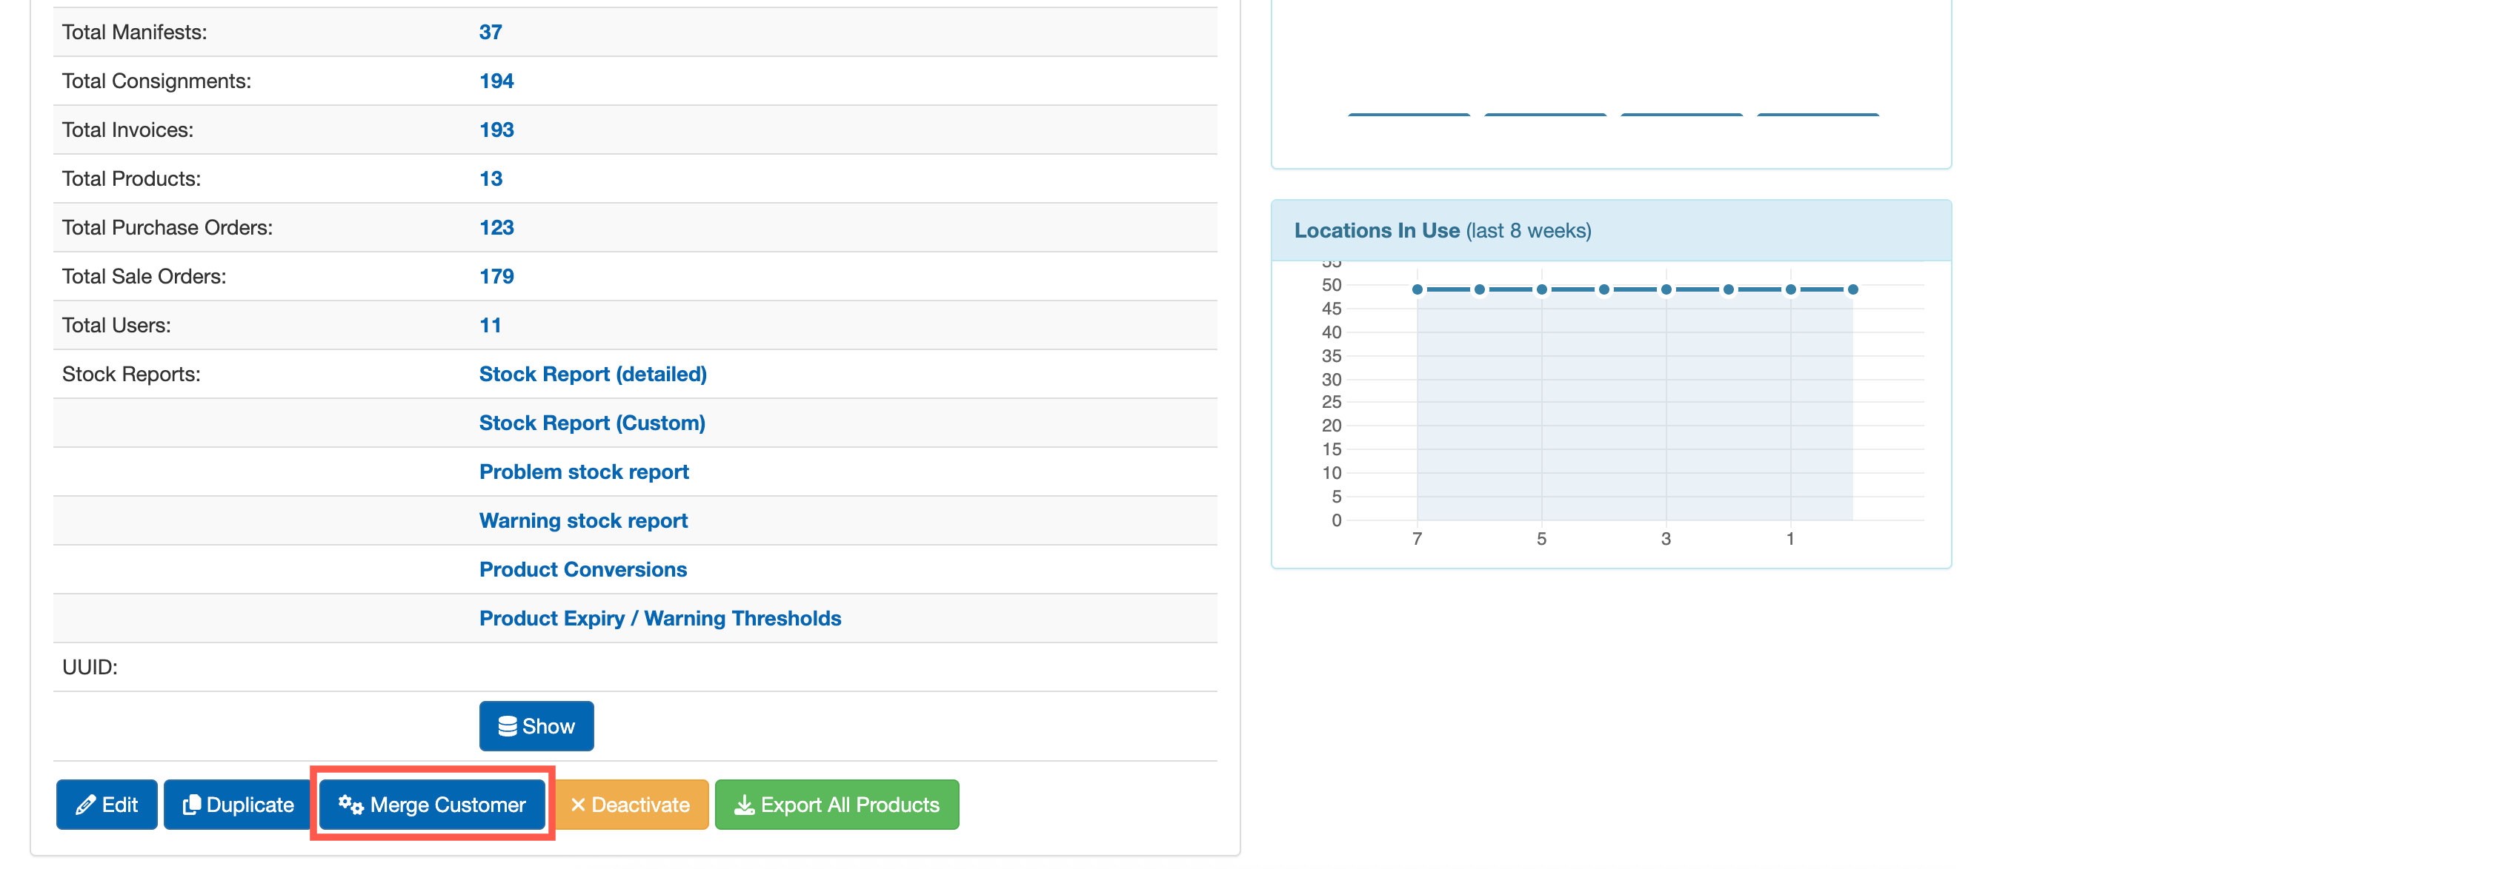Viewport: 2506px width, 869px height.
Task: Open Product Conversions link
Action: pyautogui.click(x=582, y=570)
